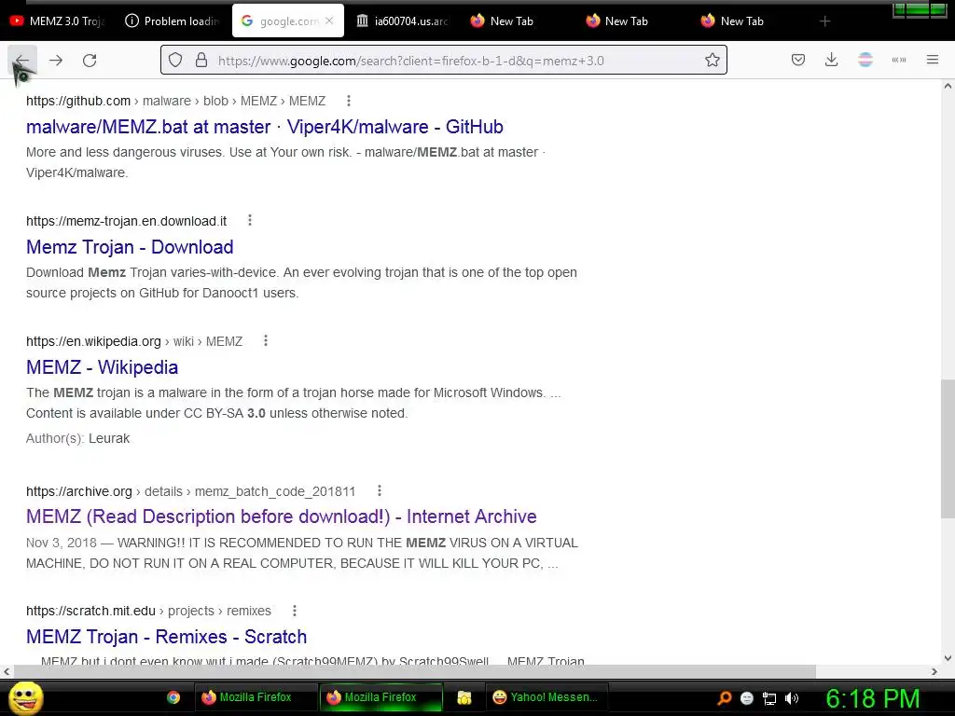Click the scroll up arrow
The height and width of the screenshot is (716, 955).
(948, 86)
